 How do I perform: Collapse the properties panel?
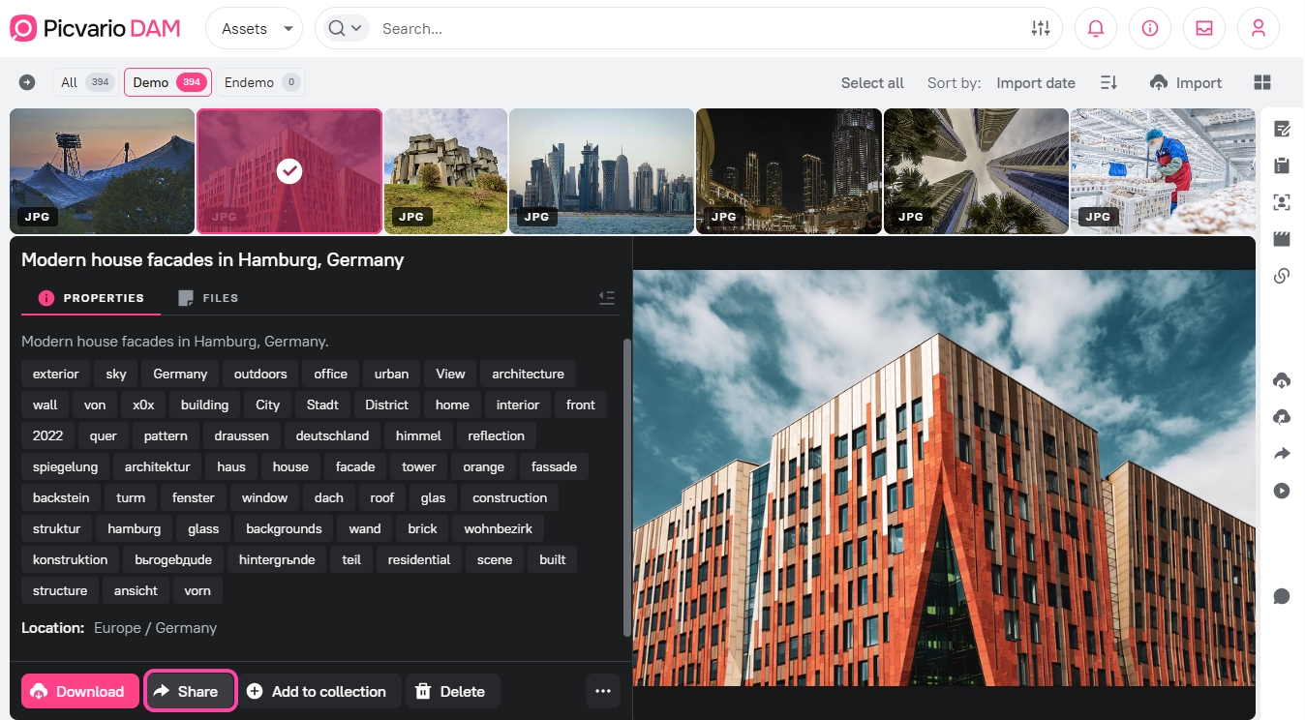tap(607, 298)
